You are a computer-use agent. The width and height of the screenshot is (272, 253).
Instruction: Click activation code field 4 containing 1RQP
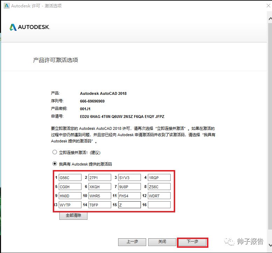(x=159, y=178)
